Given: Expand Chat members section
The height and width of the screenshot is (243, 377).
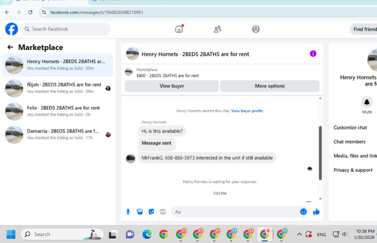Looking at the screenshot, I should point(349,142).
